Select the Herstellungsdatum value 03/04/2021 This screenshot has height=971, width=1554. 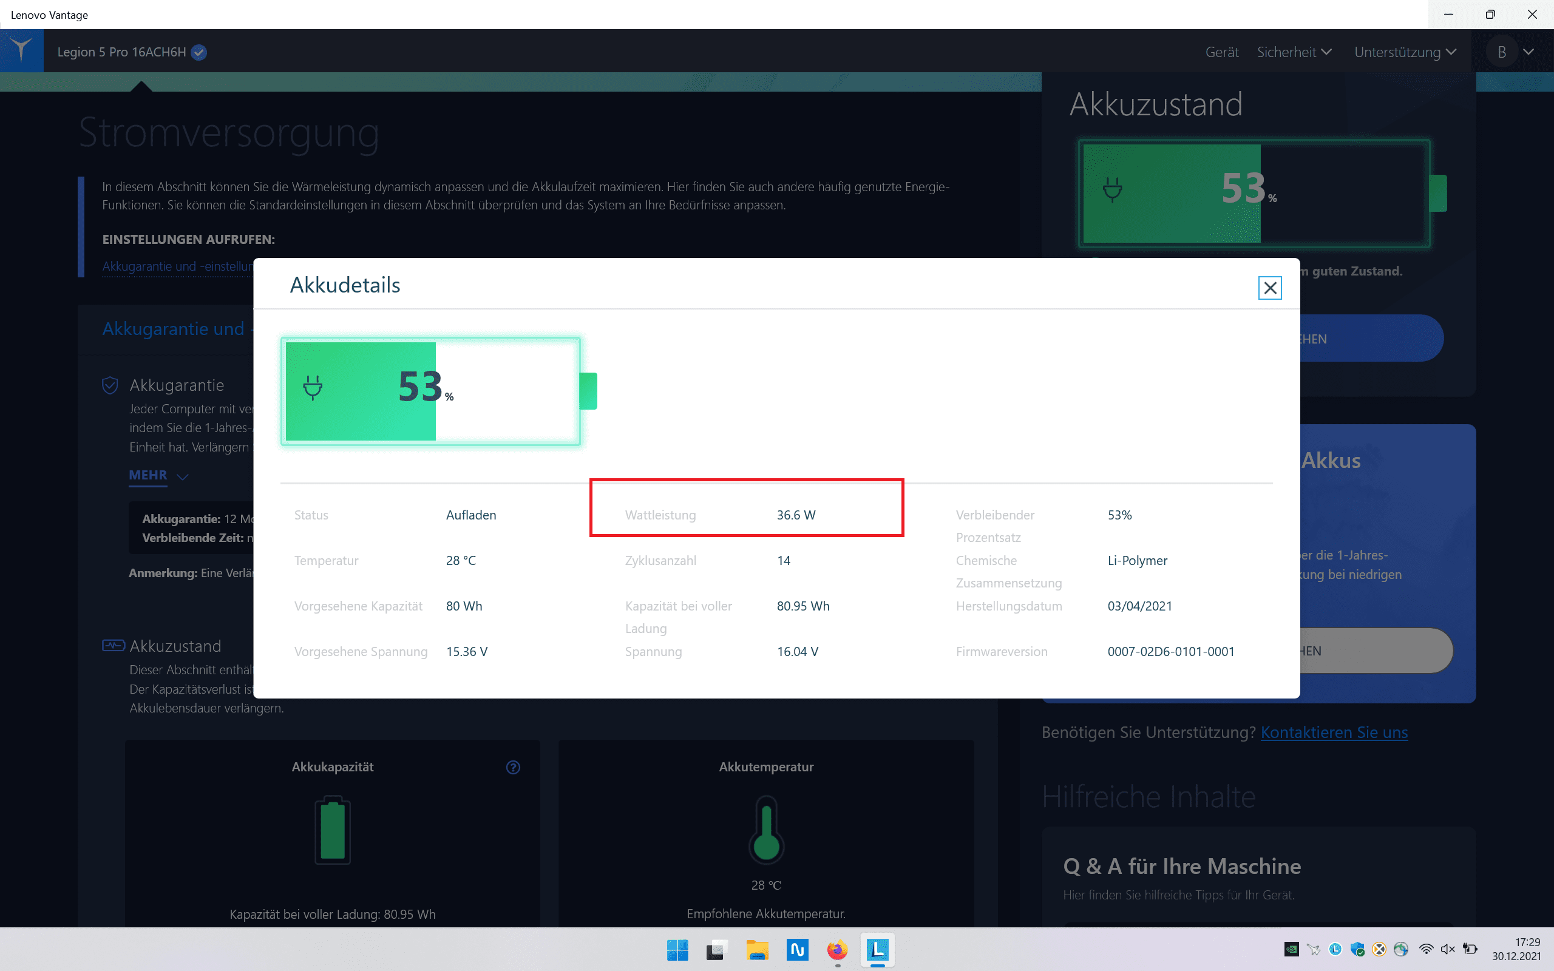1140,606
